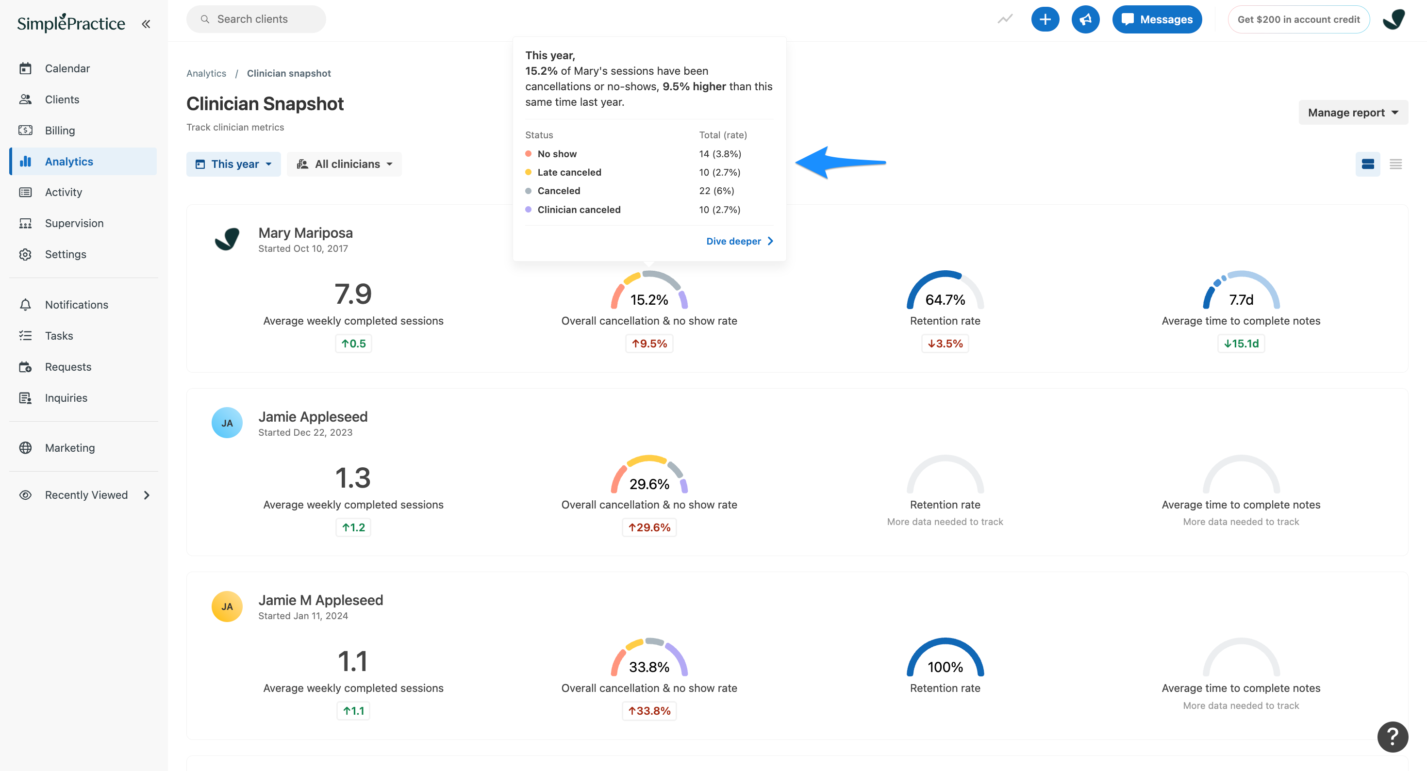Collapse the sidebar with the double chevron
This screenshot has width=1427, height=771.
(146, 24)
